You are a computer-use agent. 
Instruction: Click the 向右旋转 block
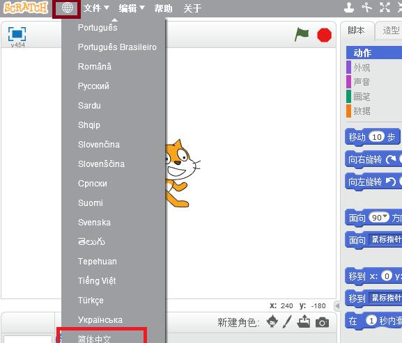click(x=364, y=160)
